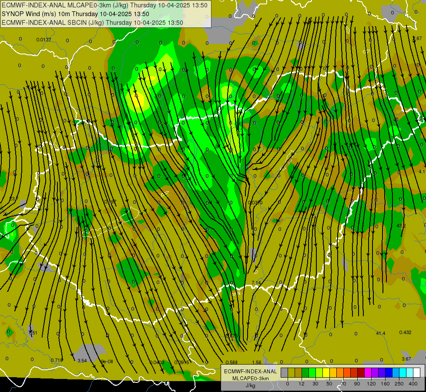Click the pure blue legend swatch
The image size is (426, 392).
pyautogui.click(x=389, y=372)
